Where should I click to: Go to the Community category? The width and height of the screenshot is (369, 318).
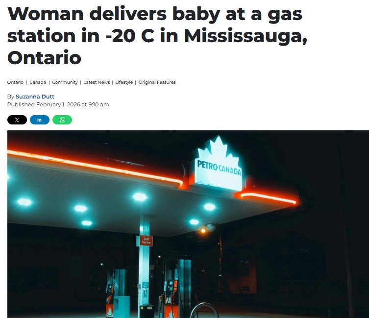click(65, 82)
